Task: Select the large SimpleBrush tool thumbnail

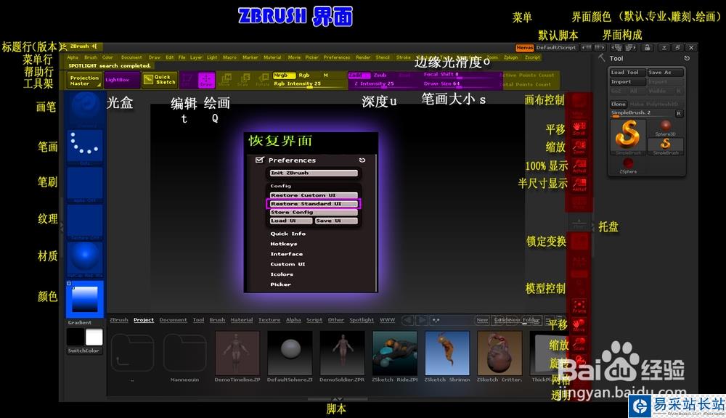Action: pos(627,136)
